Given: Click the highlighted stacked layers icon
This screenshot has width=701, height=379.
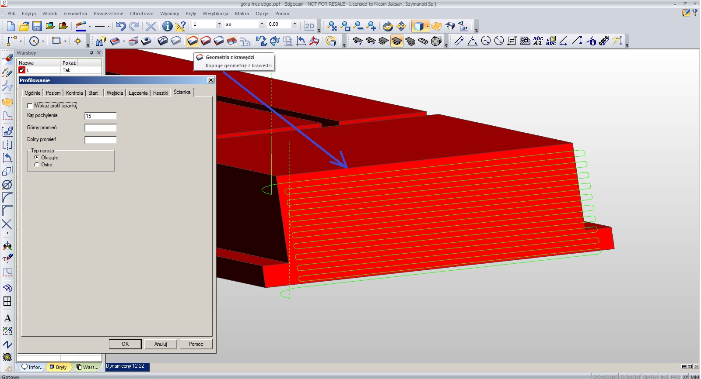Looking at the screenshot, I should pos(397,41).
